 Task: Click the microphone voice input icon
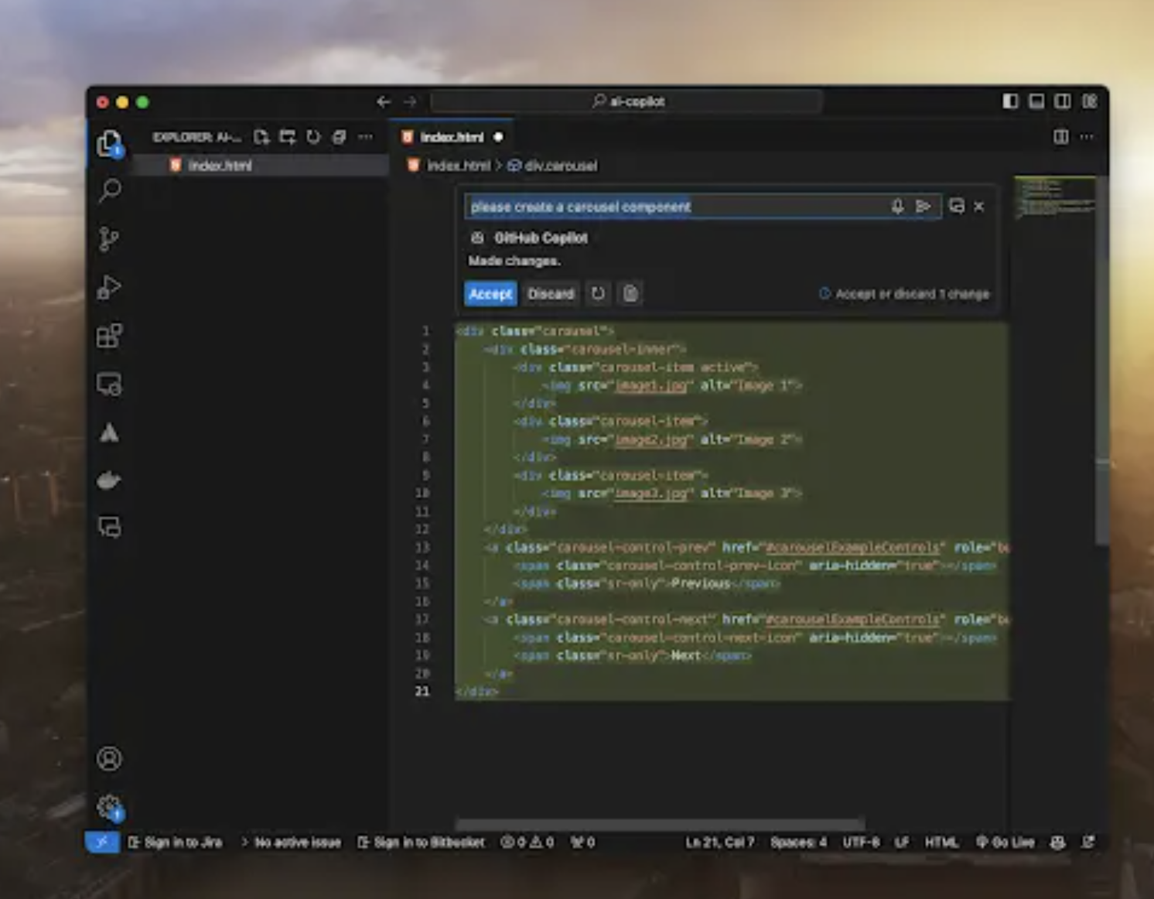(897, 207)
